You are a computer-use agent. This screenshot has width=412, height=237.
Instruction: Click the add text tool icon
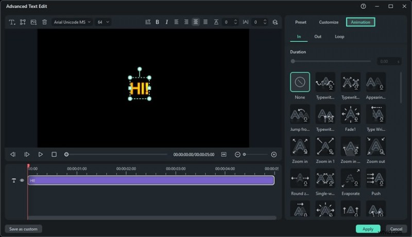(11, 22)
